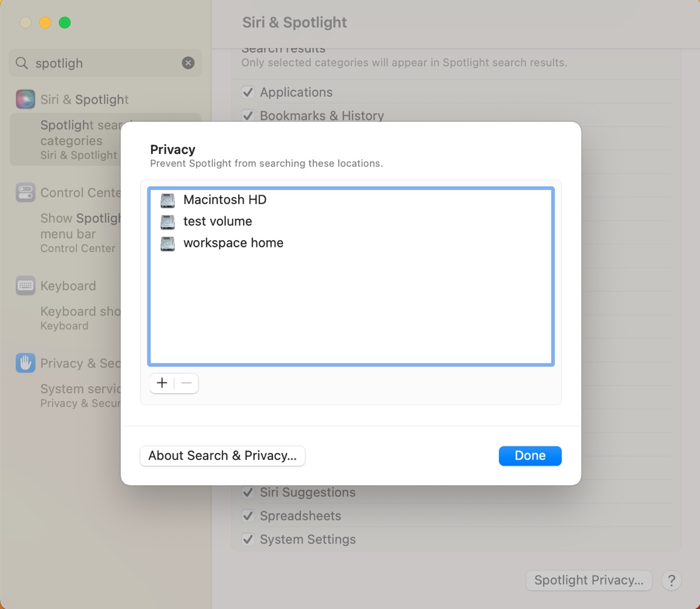Select test volume in the privacy list

tap(351, 222)
